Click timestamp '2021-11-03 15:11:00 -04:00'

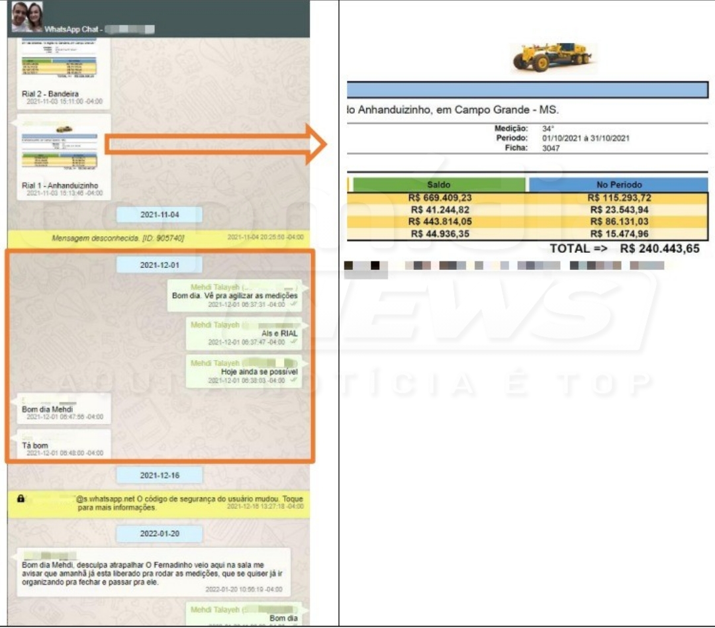(x=64, y=101)
